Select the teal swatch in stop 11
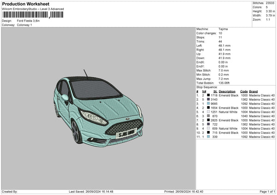The image size is (277, 195). point(209,137)
